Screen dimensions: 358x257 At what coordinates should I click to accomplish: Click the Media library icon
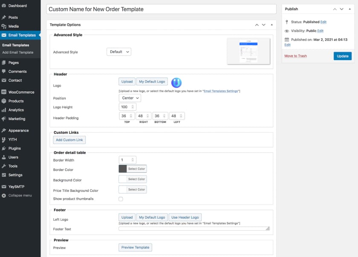(4, 26)
